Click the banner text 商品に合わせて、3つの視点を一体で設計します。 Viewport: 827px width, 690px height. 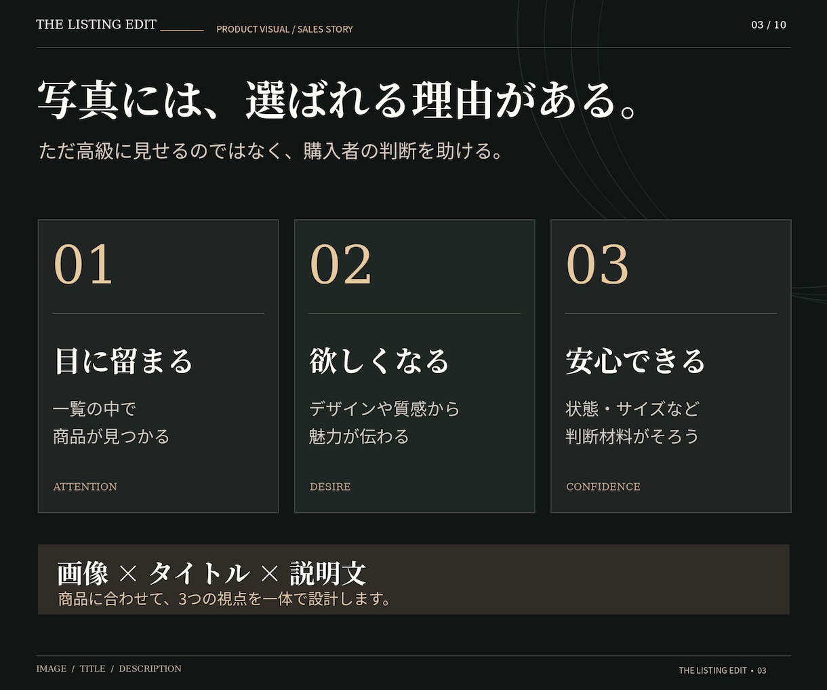click(224, 599)
